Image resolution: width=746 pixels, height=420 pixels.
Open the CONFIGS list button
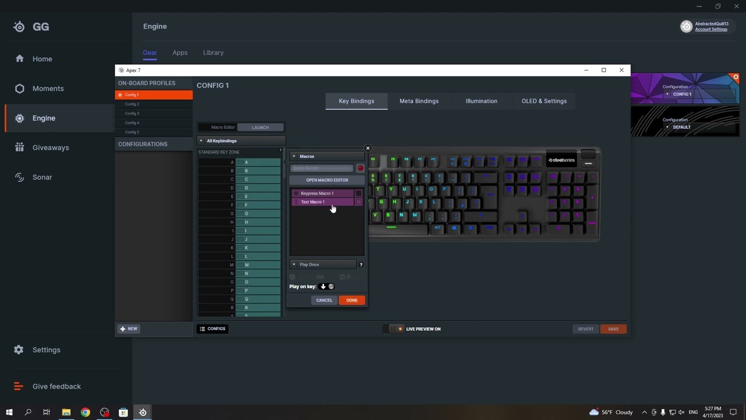pos(213,329)
